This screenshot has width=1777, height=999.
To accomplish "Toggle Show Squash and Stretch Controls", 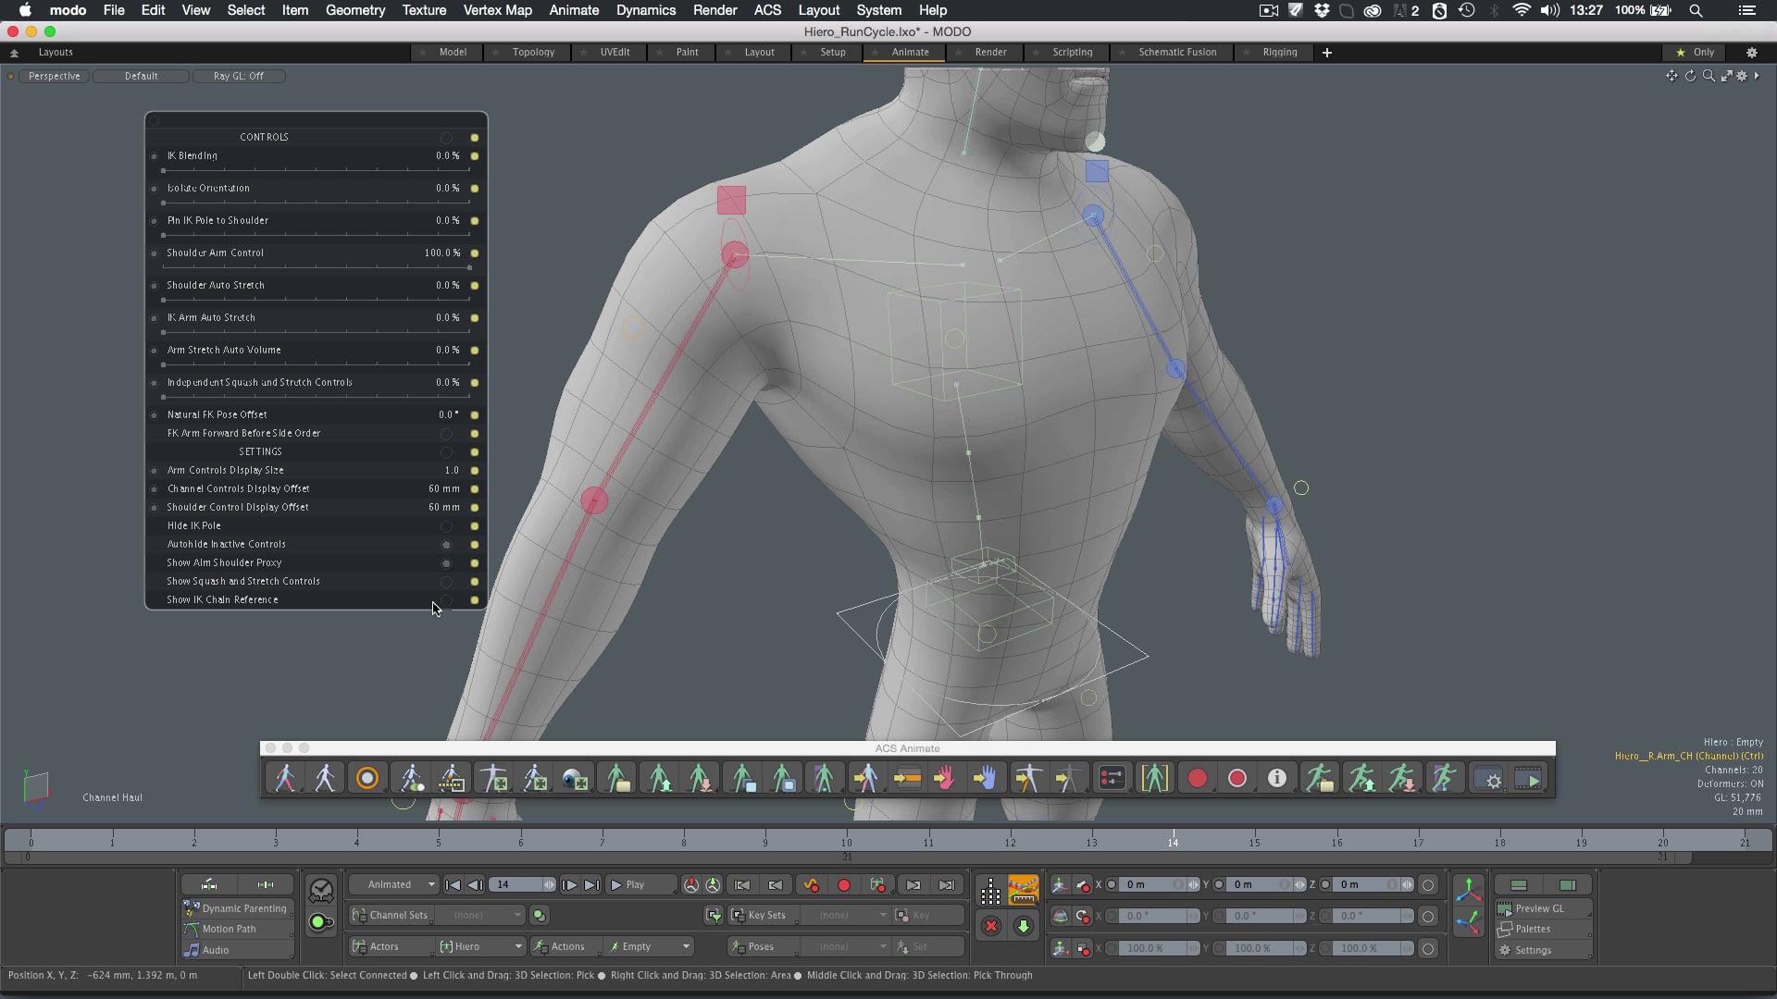I will [446, 582].
